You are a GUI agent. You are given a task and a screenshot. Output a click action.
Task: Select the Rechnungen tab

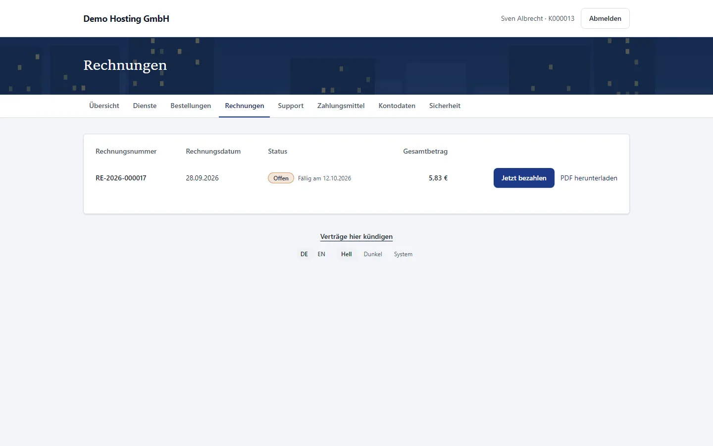pyautogui.click(x=245, y=106)
